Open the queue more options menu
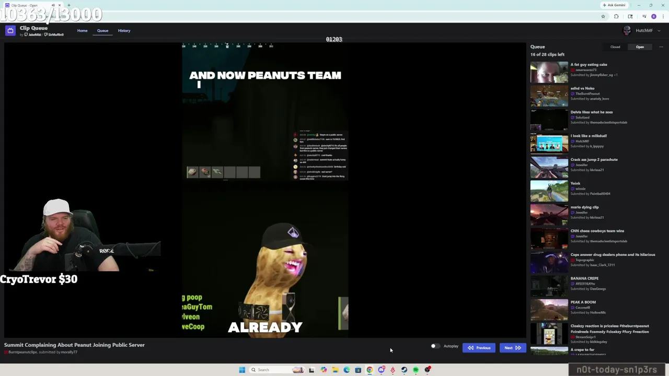This screenshot has width=669, height=376. (661, 47)
